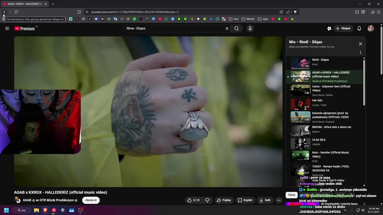Viewport: 383px width, 215px height.
Task: Open YouTube notifications bell
Action: click(x=359, y=28)
